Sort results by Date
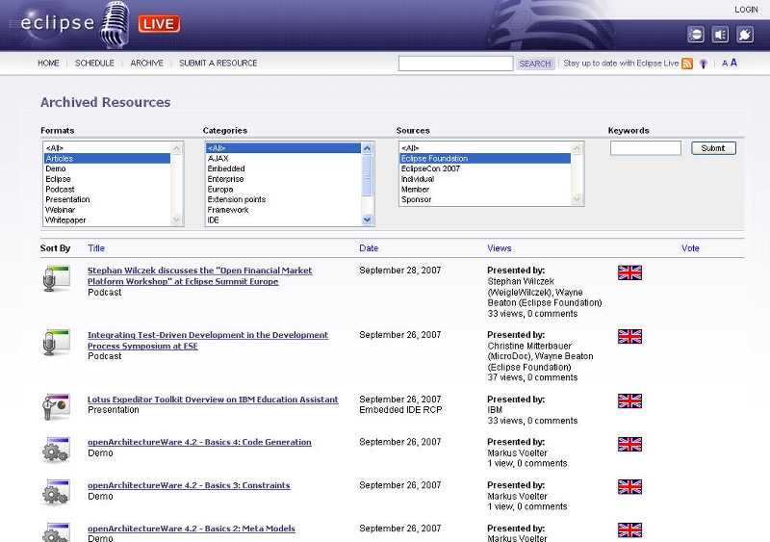The height and width of the screenshot is (542, 770). [369, 248]
